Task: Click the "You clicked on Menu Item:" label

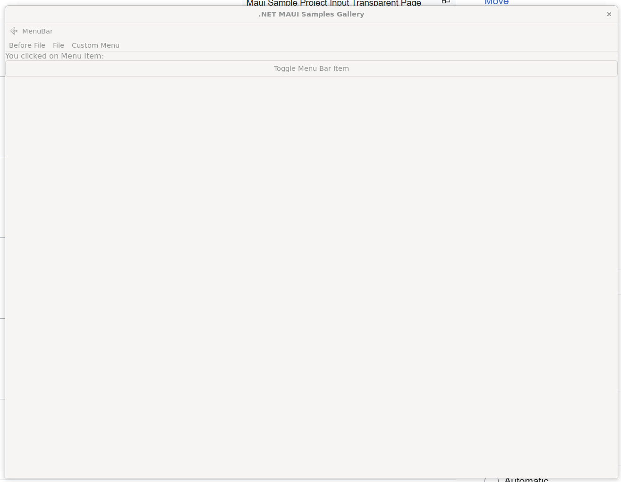Action: point(54,56)
